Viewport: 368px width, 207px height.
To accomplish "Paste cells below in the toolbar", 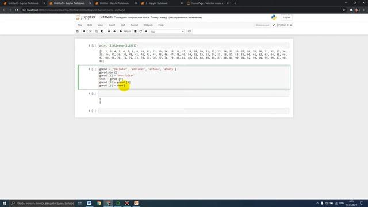I will 102,31.
